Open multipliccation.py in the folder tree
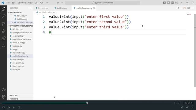196x110 pixels. coord(20,56)
